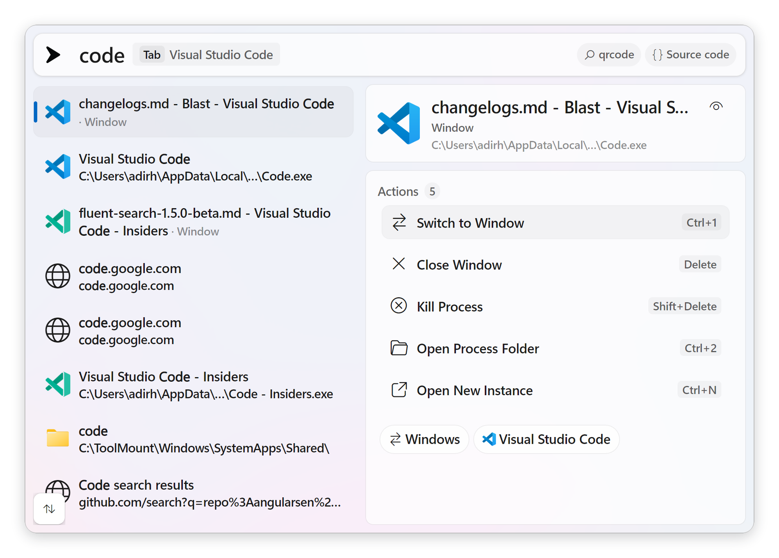
Task: Select the 'Visual Studio Code' Code.exe result
Action: [x=194, y=167]
